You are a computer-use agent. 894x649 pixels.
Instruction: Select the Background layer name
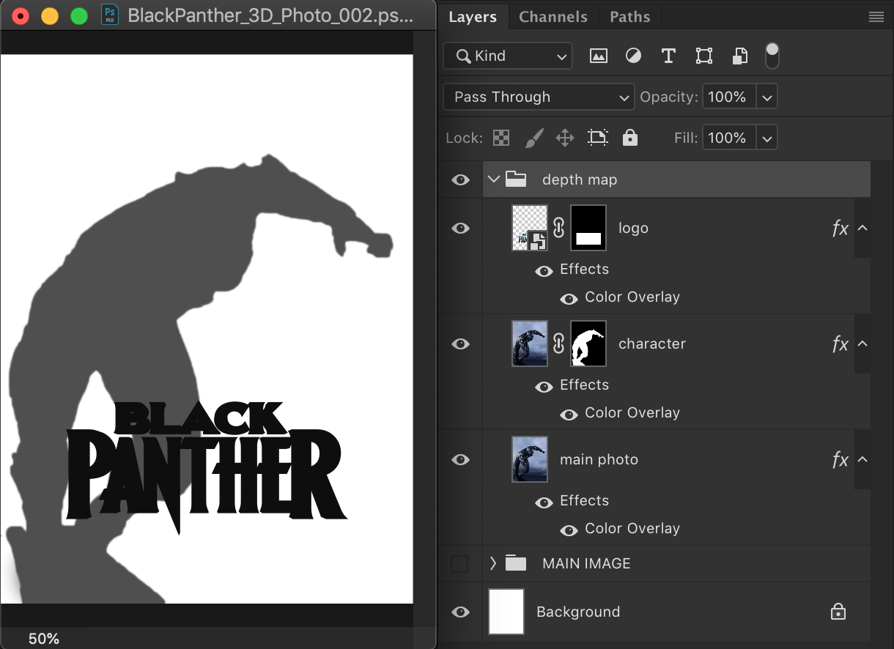point(578,612)
